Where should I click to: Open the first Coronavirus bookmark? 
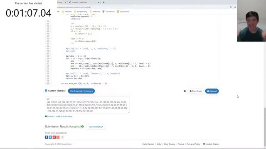[108, 12]
